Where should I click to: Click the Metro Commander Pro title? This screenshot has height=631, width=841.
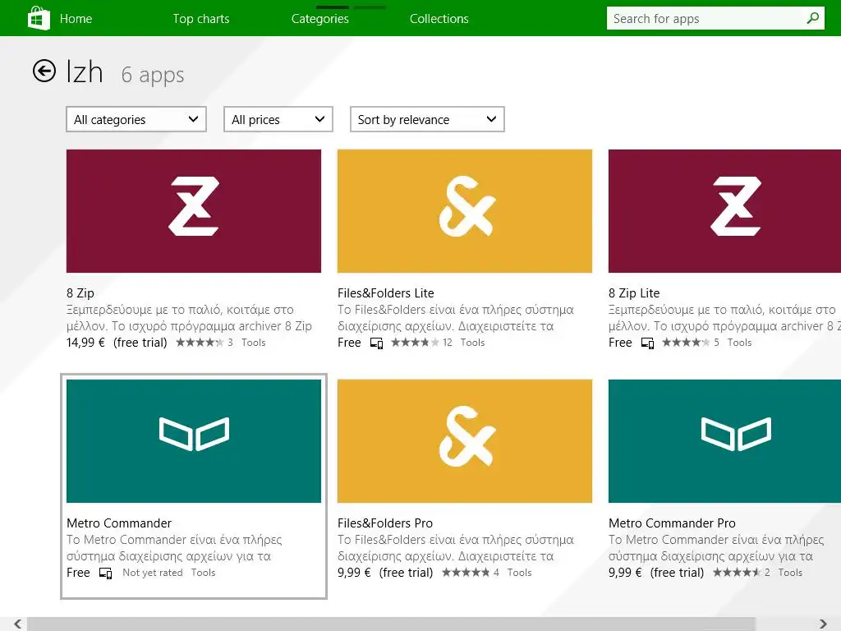(672, 523)
